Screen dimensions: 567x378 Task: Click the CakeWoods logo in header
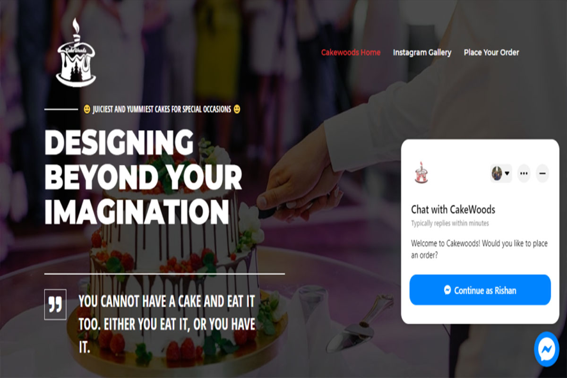pos(76,53)
